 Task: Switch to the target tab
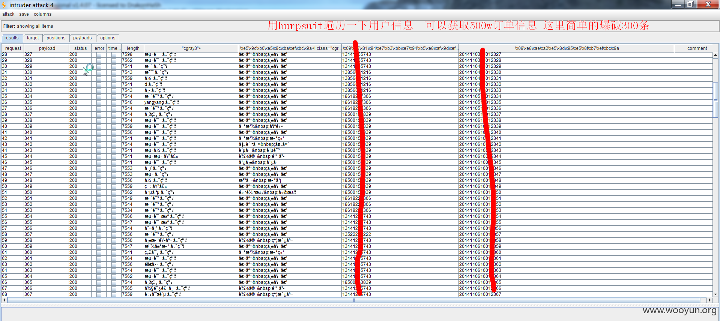tap(33, 38)
